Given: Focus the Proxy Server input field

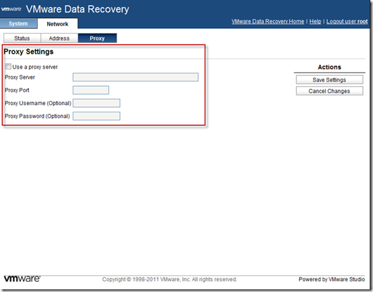Looking at the screenshot, I should (x=135, y=77).
